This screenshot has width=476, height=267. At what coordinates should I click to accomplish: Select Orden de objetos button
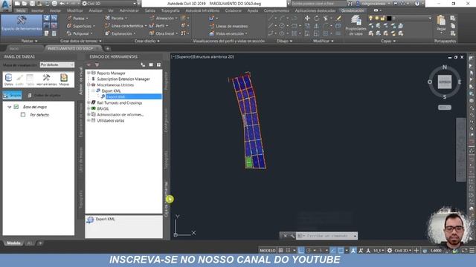click(x=45, y=95)
